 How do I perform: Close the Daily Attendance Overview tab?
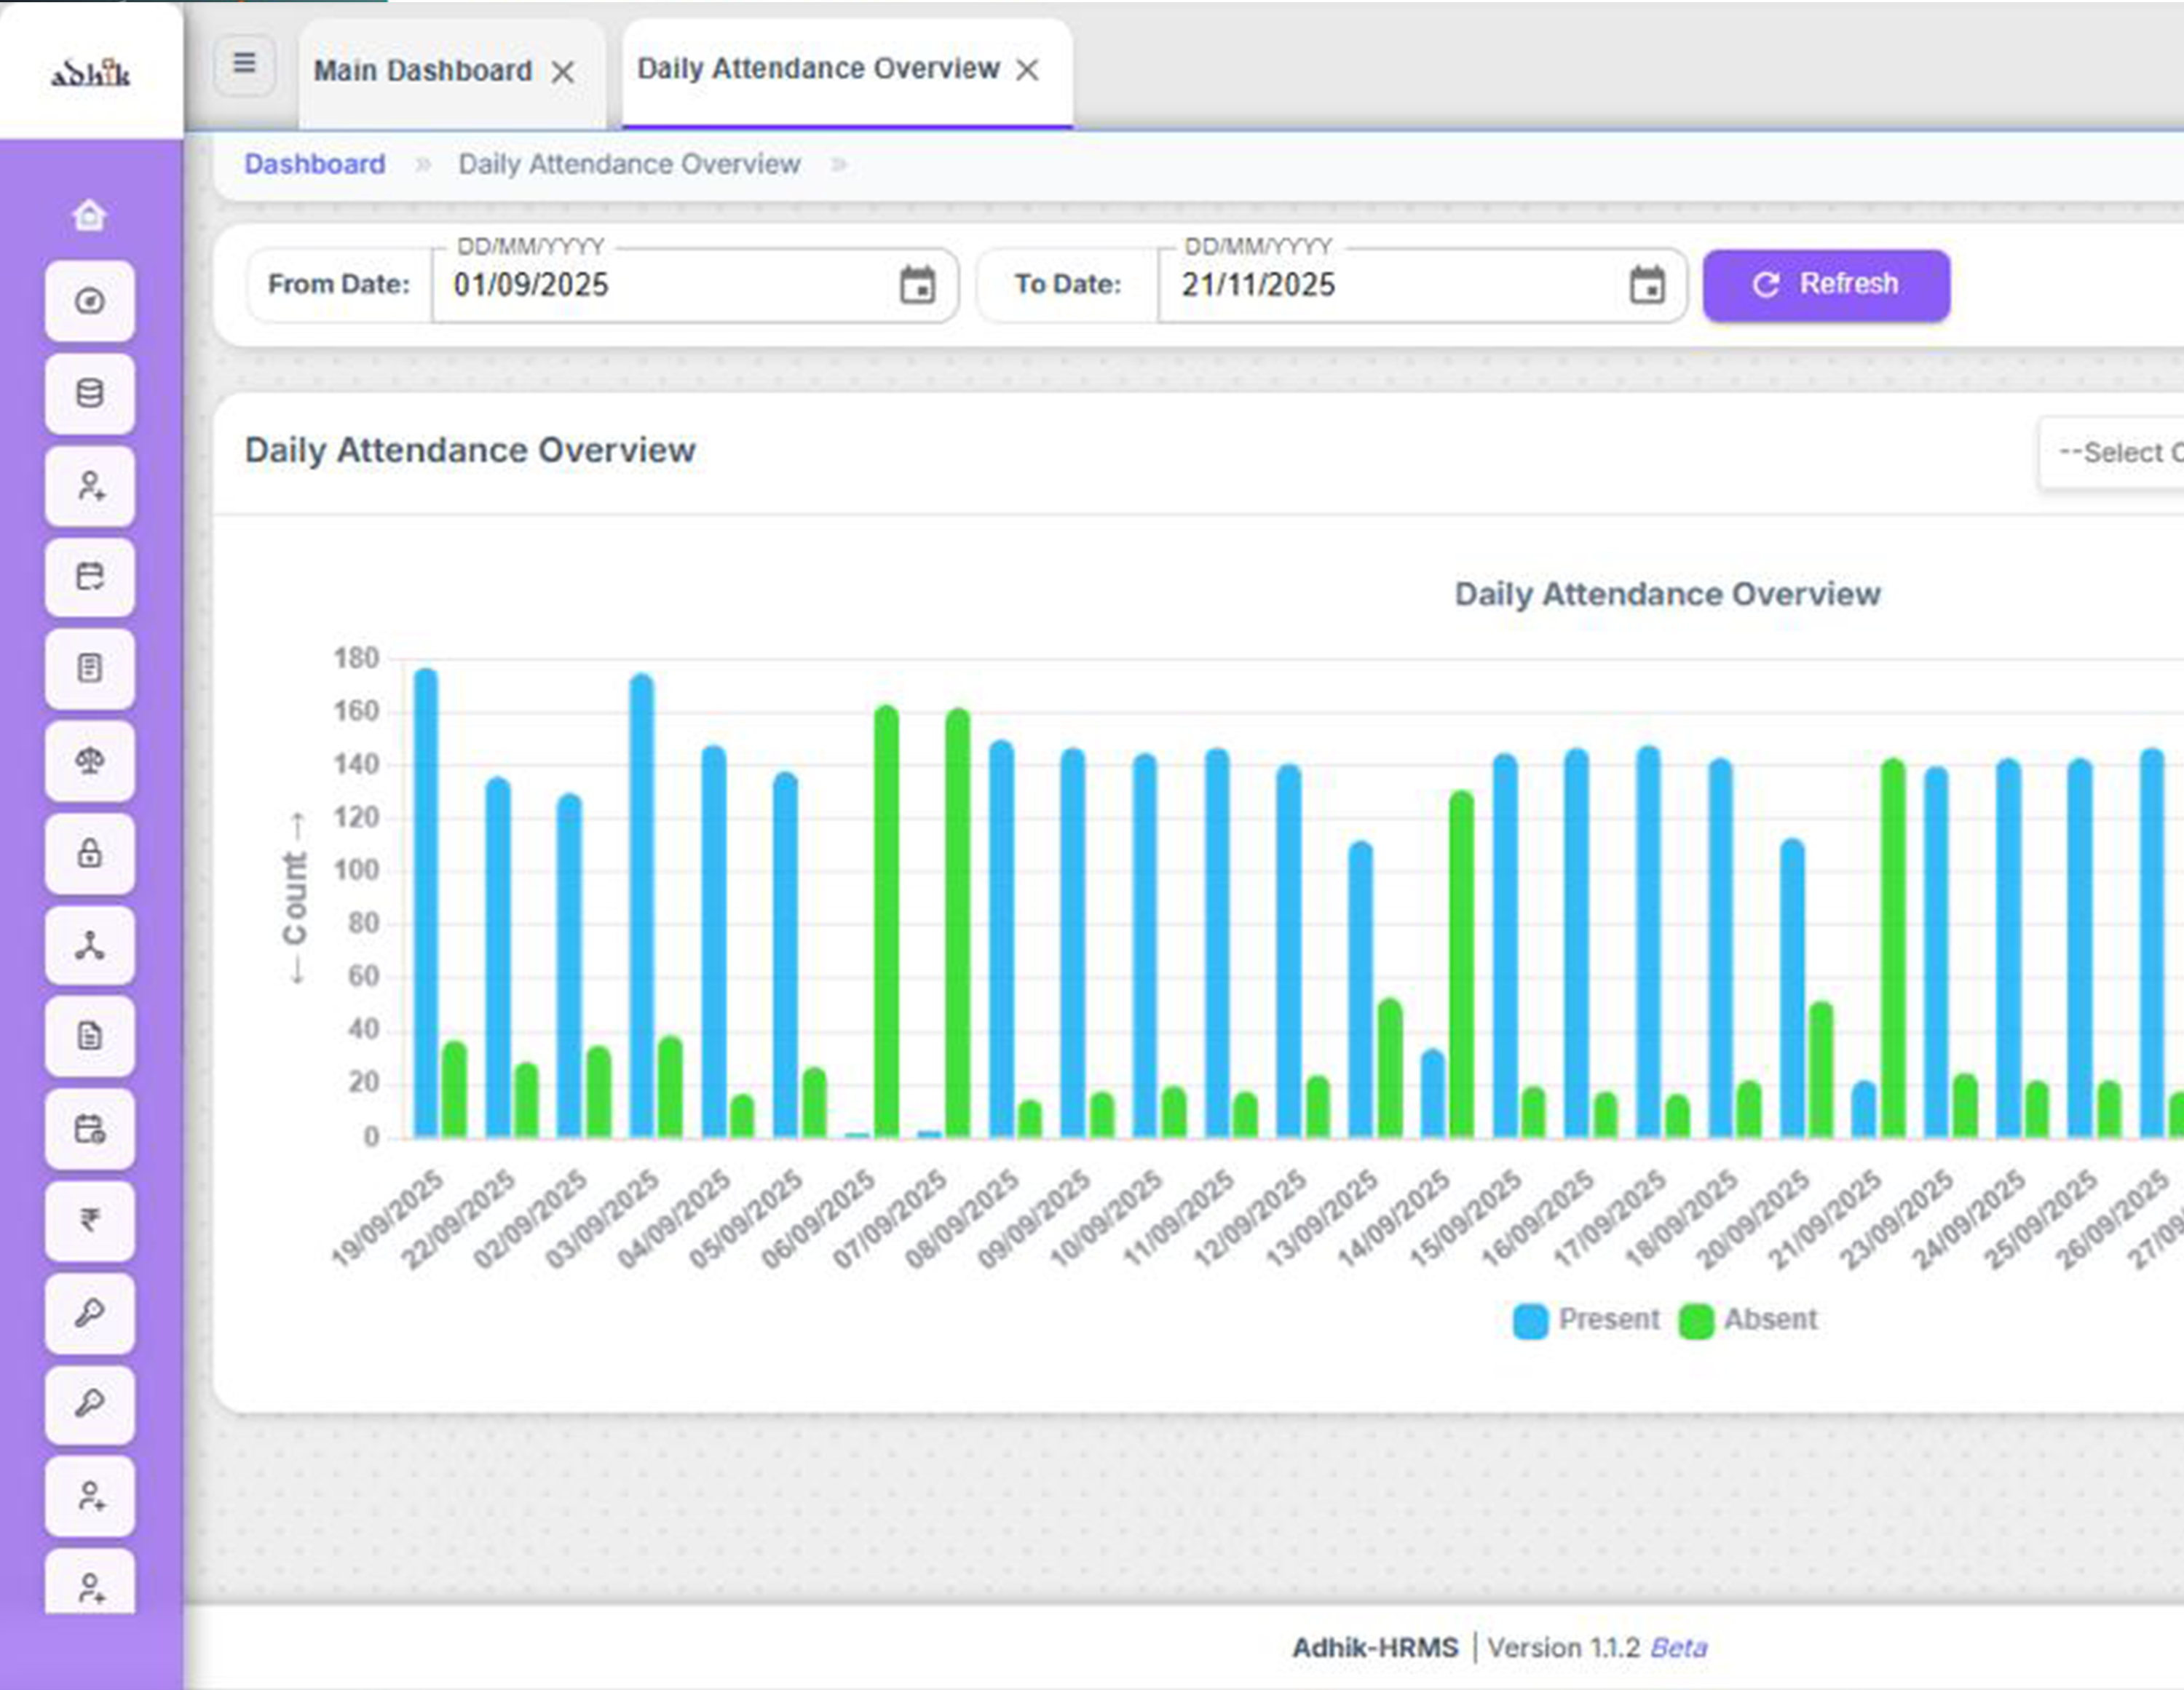click(1027, 70)
